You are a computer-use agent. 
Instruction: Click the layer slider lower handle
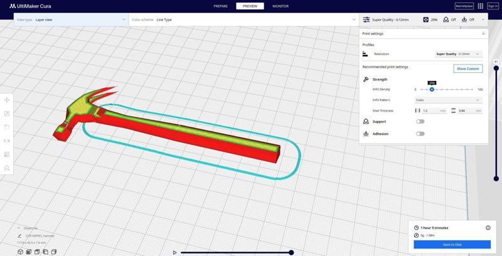[x=496, y=179]
